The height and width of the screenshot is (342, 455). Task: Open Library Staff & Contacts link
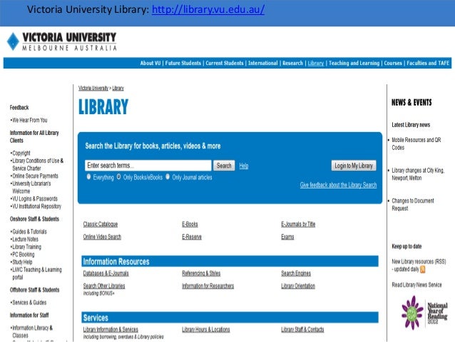[302, 330]
